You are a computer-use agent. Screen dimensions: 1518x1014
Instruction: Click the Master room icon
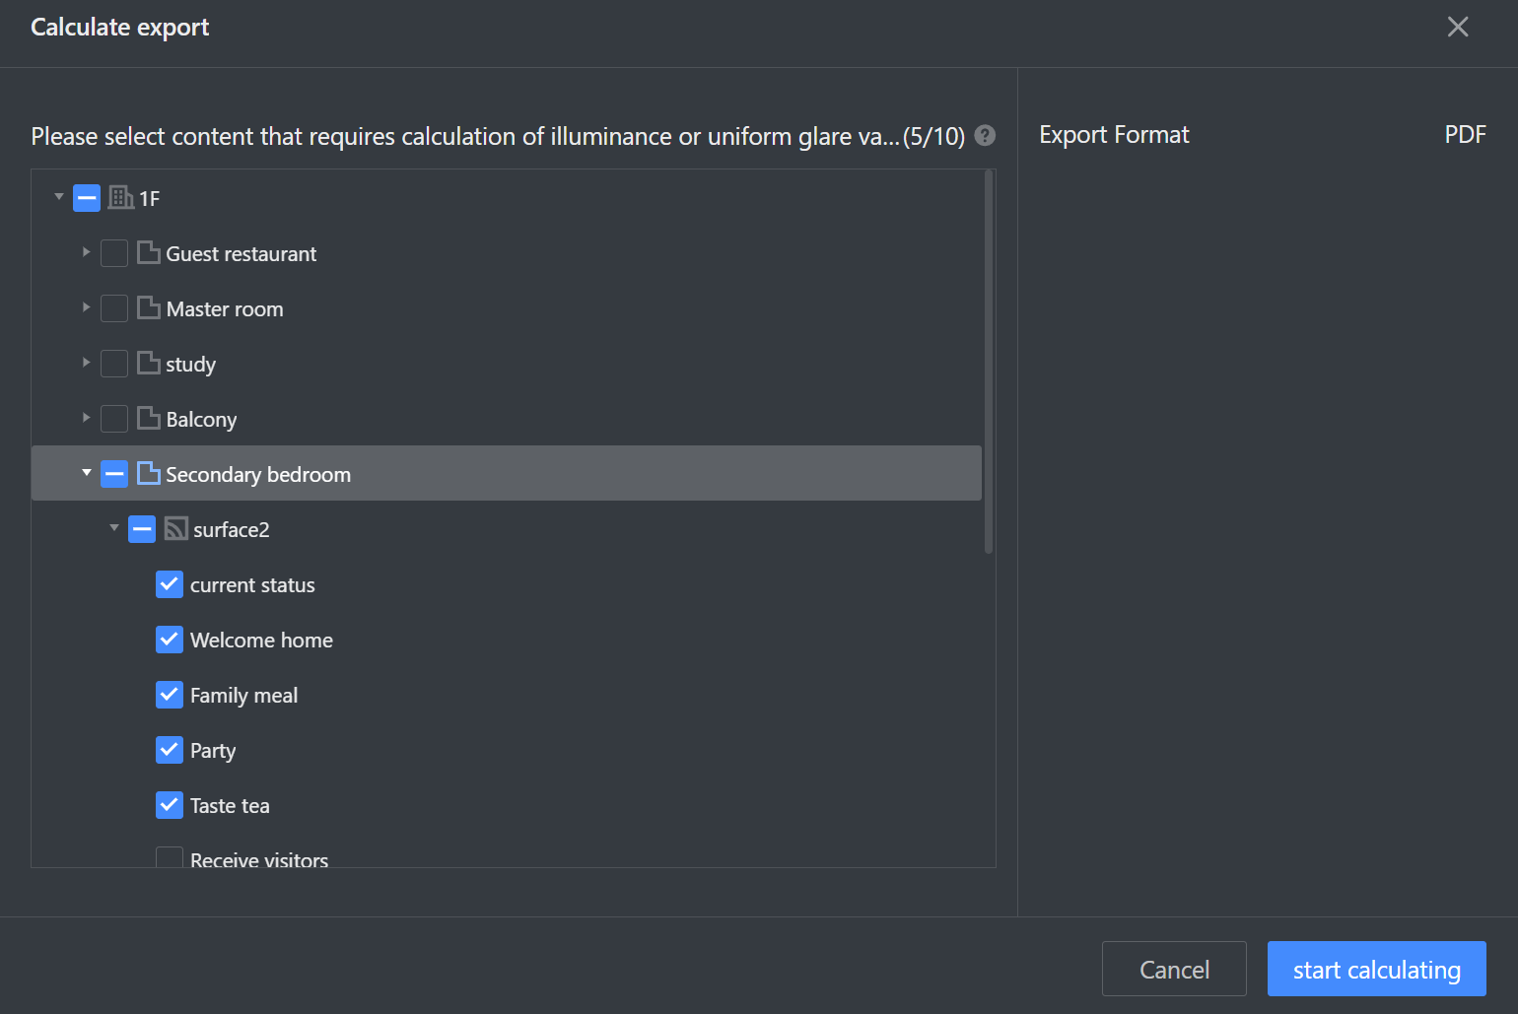click(x=149, y=308)
